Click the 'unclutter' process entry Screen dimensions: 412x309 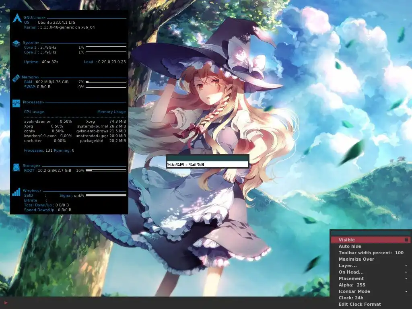(33, 141)
